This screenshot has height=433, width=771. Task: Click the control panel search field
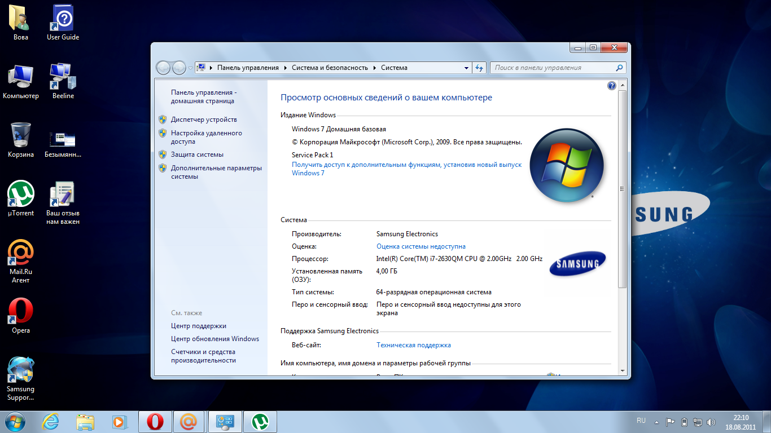click(x=553, y=68)
